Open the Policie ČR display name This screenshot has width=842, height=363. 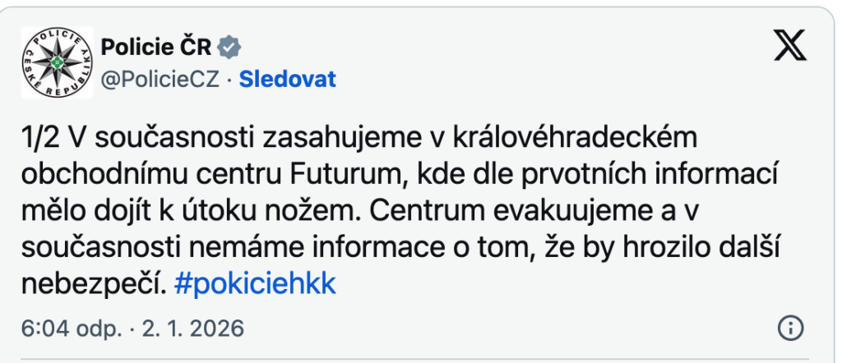click(155, 48)
